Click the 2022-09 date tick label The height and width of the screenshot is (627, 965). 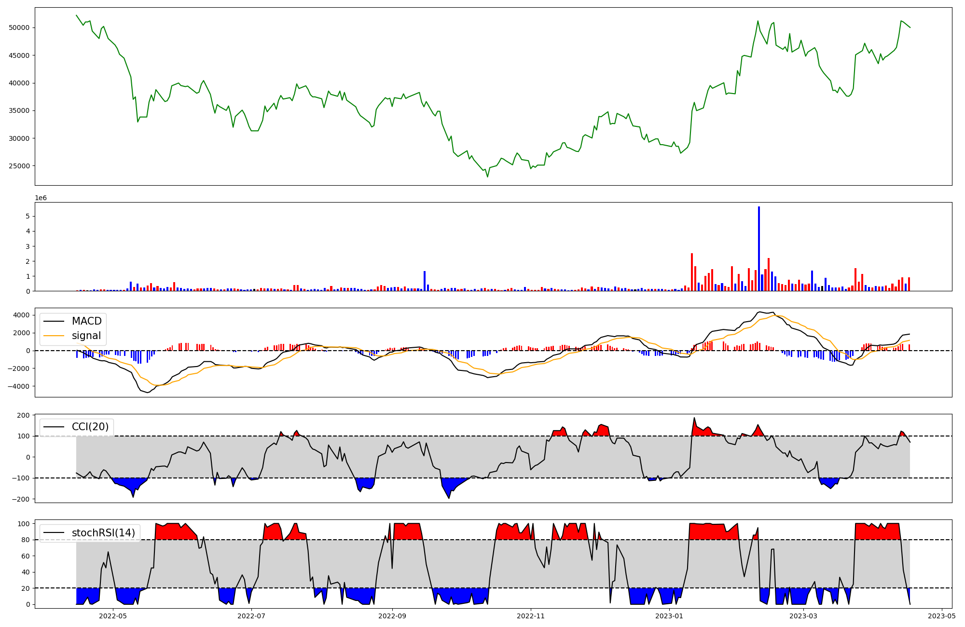click(x=392, y=616)
